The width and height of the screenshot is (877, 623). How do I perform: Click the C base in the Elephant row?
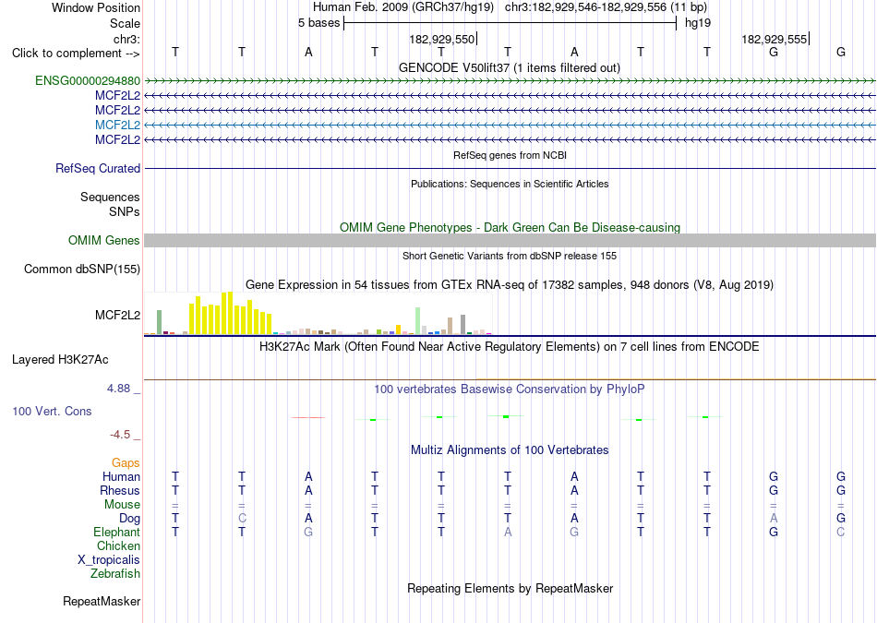[x=840, y=532]
